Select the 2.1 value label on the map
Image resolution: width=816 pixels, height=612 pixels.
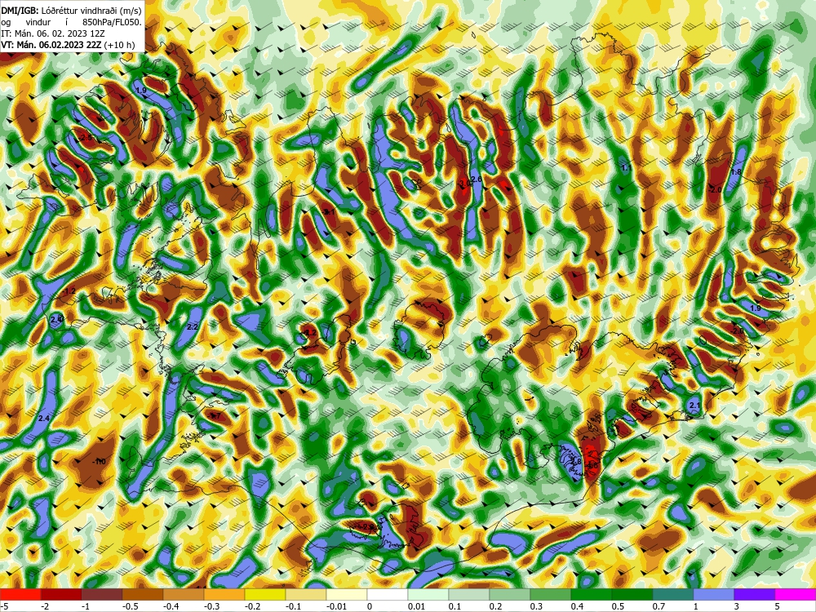click(x=694, y=406)
